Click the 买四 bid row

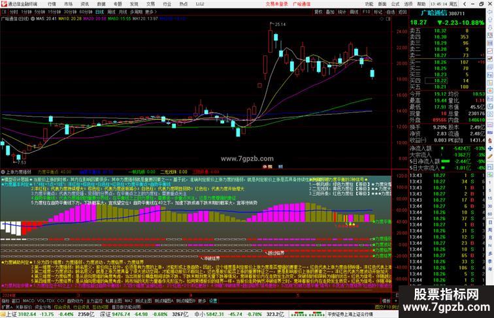pyautogui.click(x=447, y=80)
